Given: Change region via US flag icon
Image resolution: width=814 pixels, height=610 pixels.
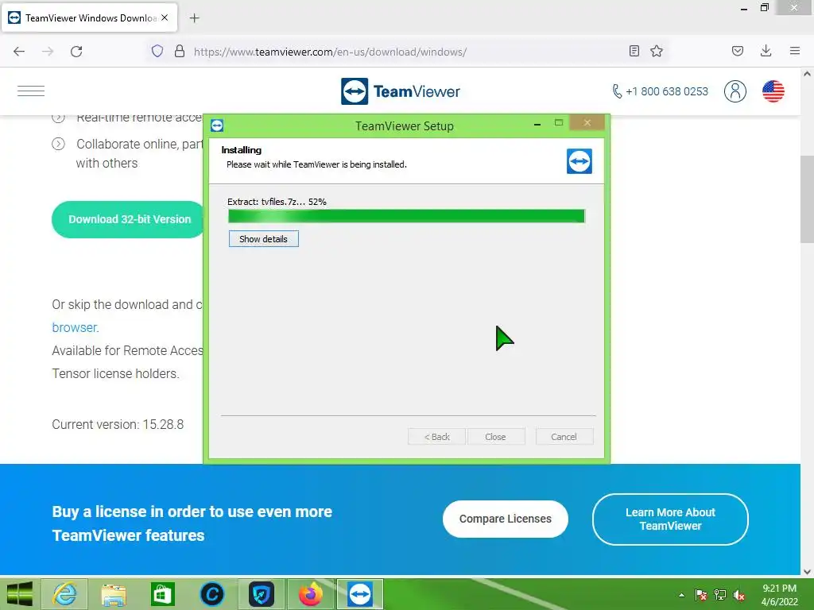Looking at the screenshot, I should click(x=773, y=91).
